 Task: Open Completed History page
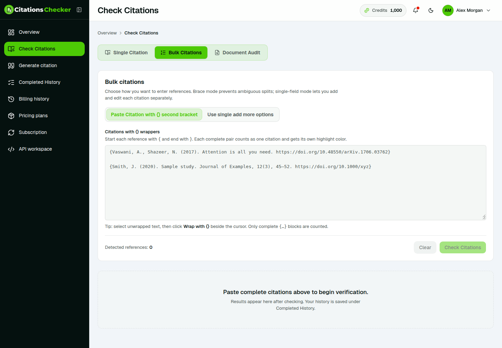click(44, 82)
